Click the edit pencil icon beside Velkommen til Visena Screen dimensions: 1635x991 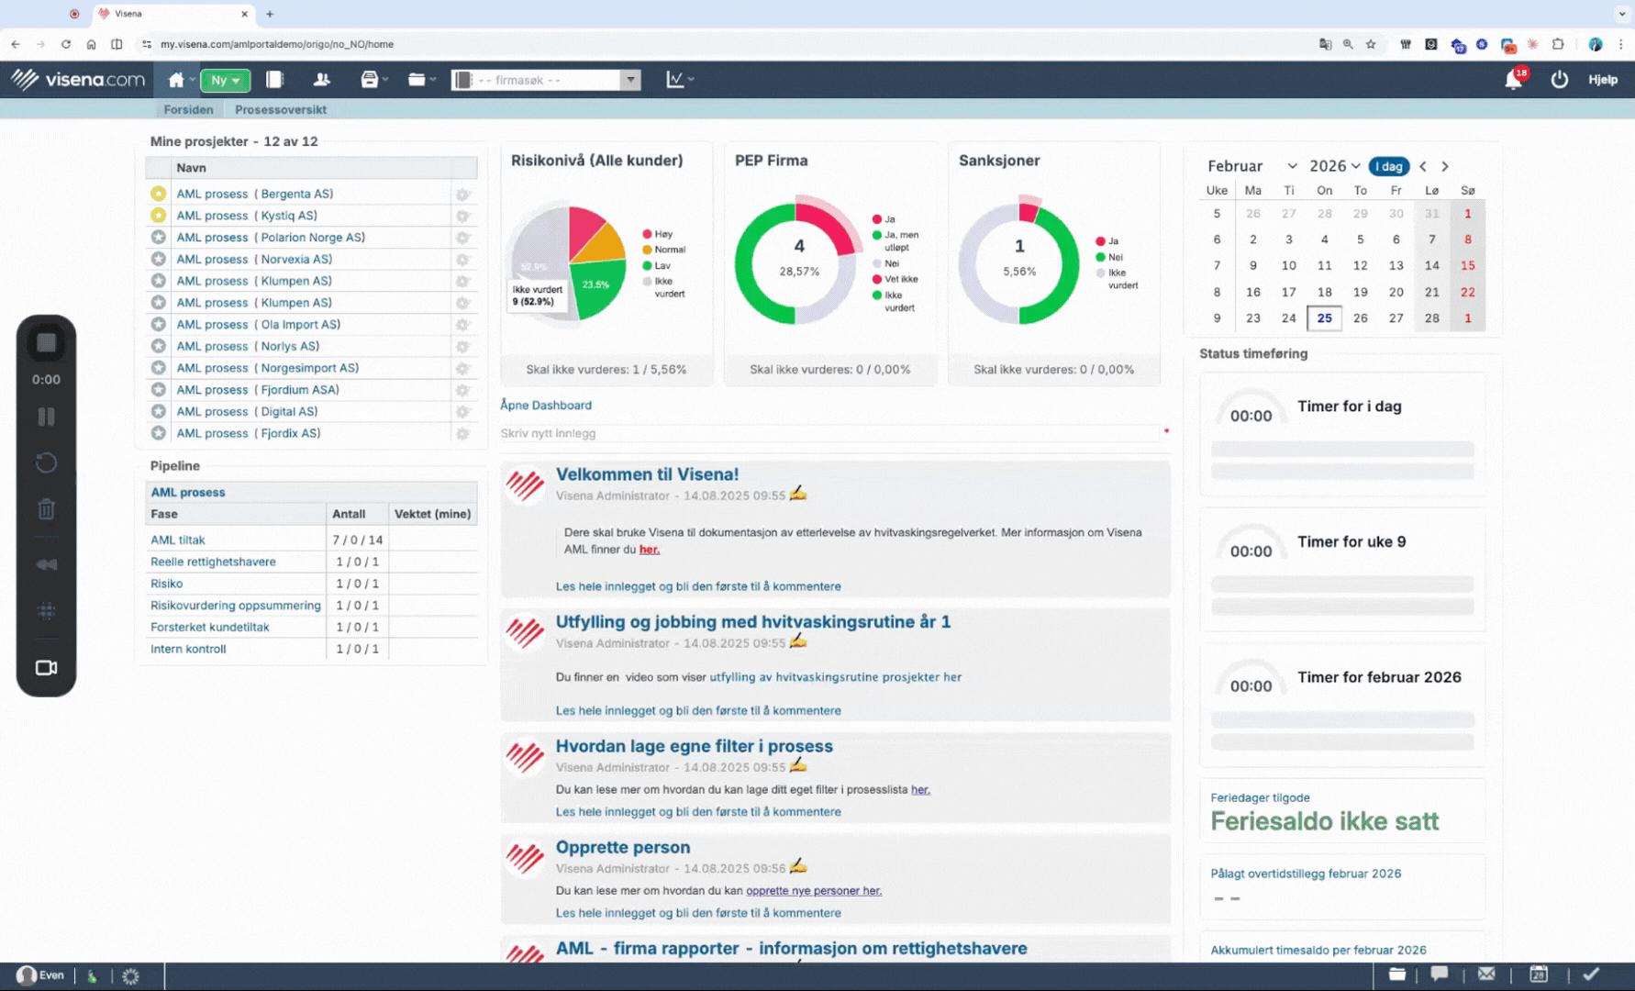798,494
